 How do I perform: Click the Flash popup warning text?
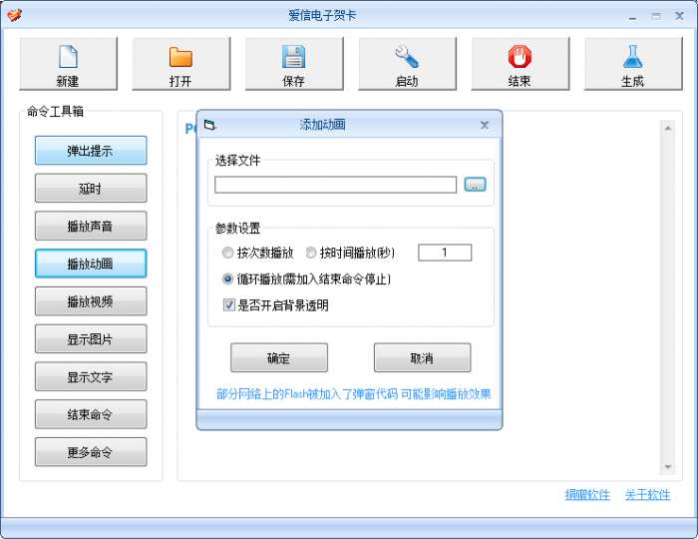(353, 394)
